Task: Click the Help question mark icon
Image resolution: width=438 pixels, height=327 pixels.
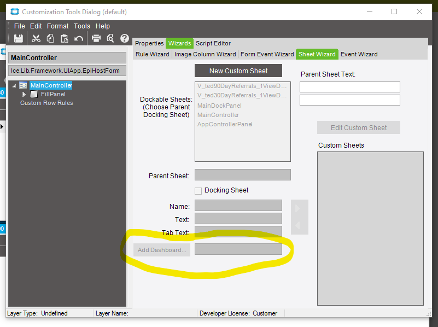Action: tap(125, 38)
